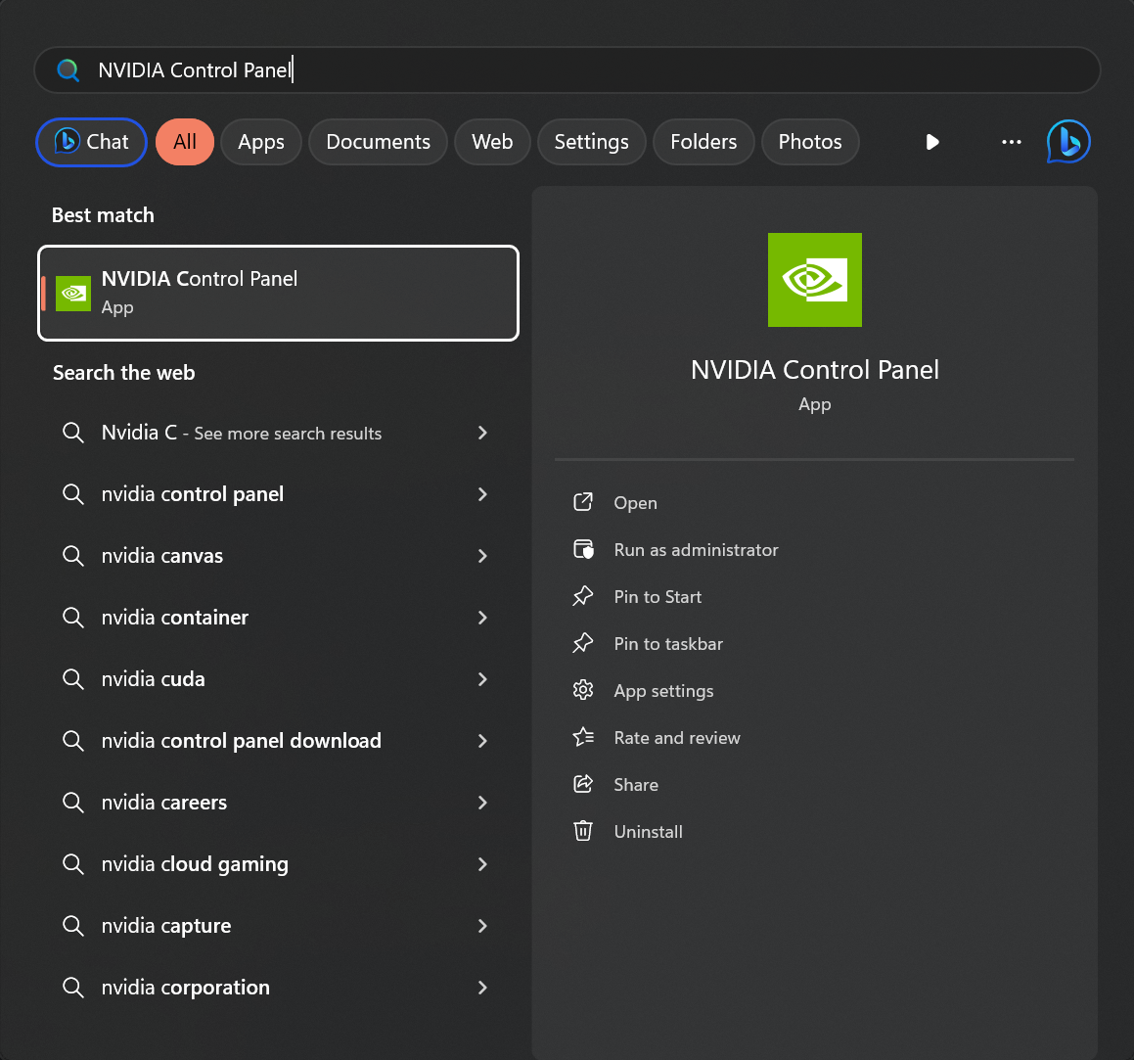Screen dimensions: 1134x1060
Task: Click the Run as administrator shield icon
Action: [583, 549]
